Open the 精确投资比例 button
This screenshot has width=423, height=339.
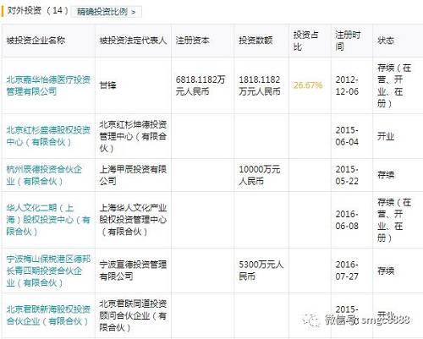coord(106,12)
